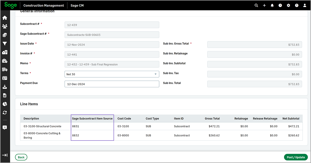311x163 pixels.
Task: Click the Sage logo
Action: [11, 5]
